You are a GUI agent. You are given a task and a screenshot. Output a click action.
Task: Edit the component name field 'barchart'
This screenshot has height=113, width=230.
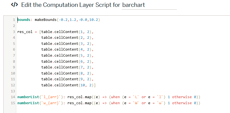(149, 5)
